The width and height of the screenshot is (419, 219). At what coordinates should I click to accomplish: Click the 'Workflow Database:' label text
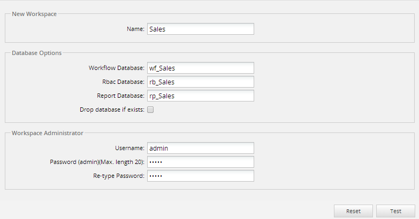click(117, 68)
